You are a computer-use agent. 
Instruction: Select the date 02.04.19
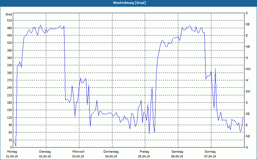tap(45, 156)
